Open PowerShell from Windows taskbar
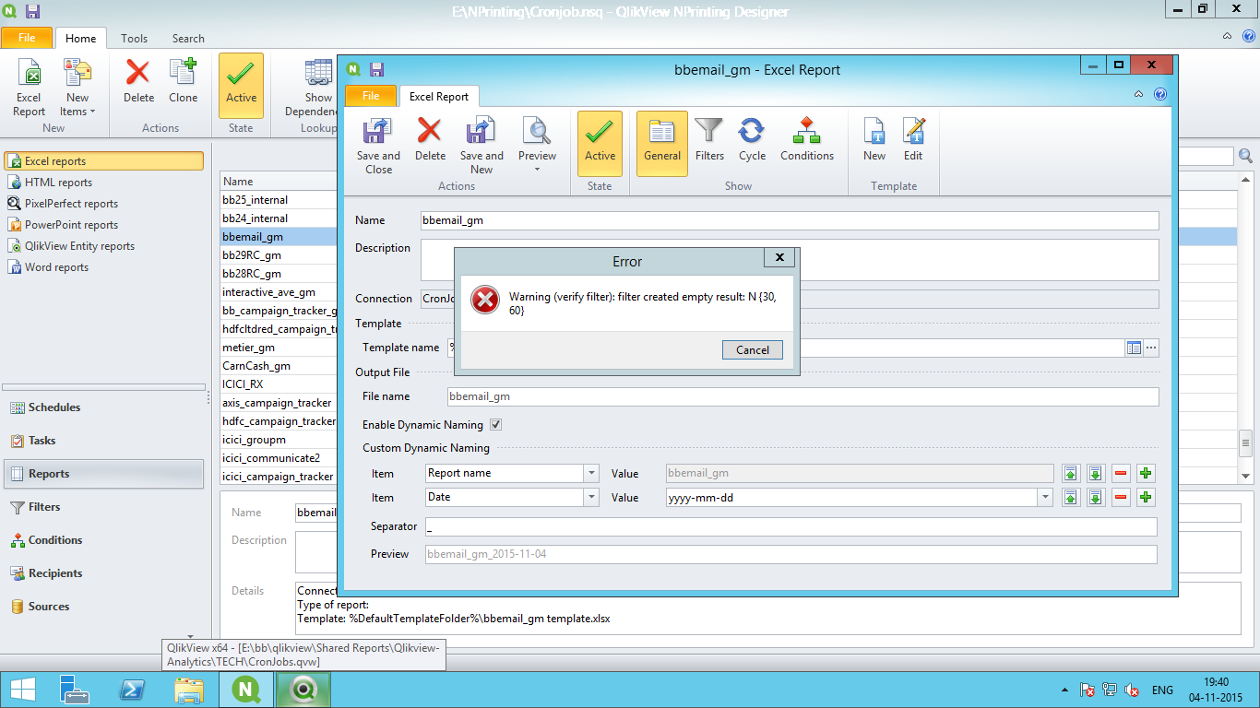Screen dimensions: 1260x708 point(132,690)
